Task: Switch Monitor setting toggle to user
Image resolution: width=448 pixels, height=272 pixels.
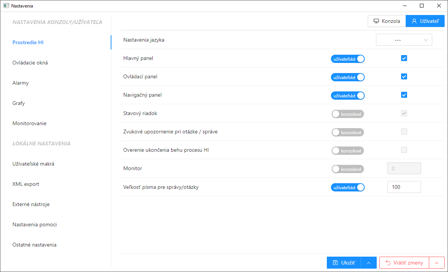Action: coord(347,169)
